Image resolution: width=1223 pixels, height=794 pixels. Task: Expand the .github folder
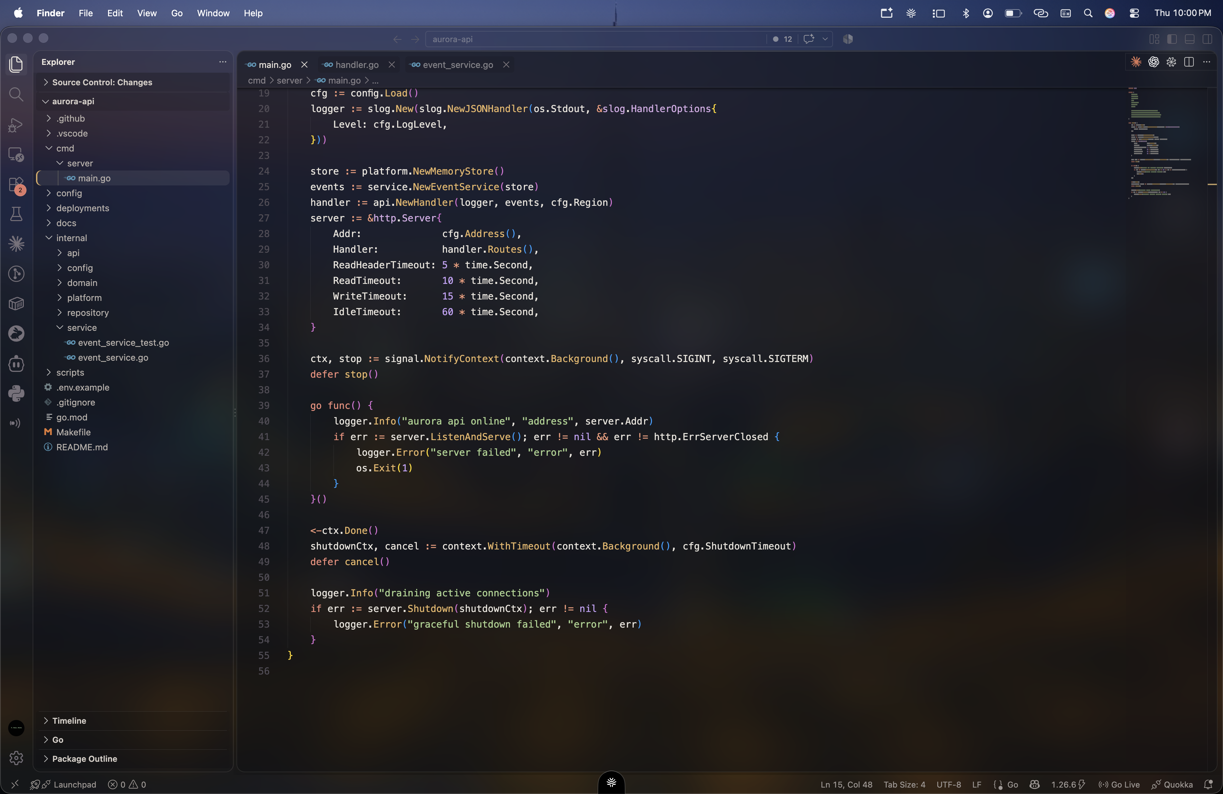[132, 118]
